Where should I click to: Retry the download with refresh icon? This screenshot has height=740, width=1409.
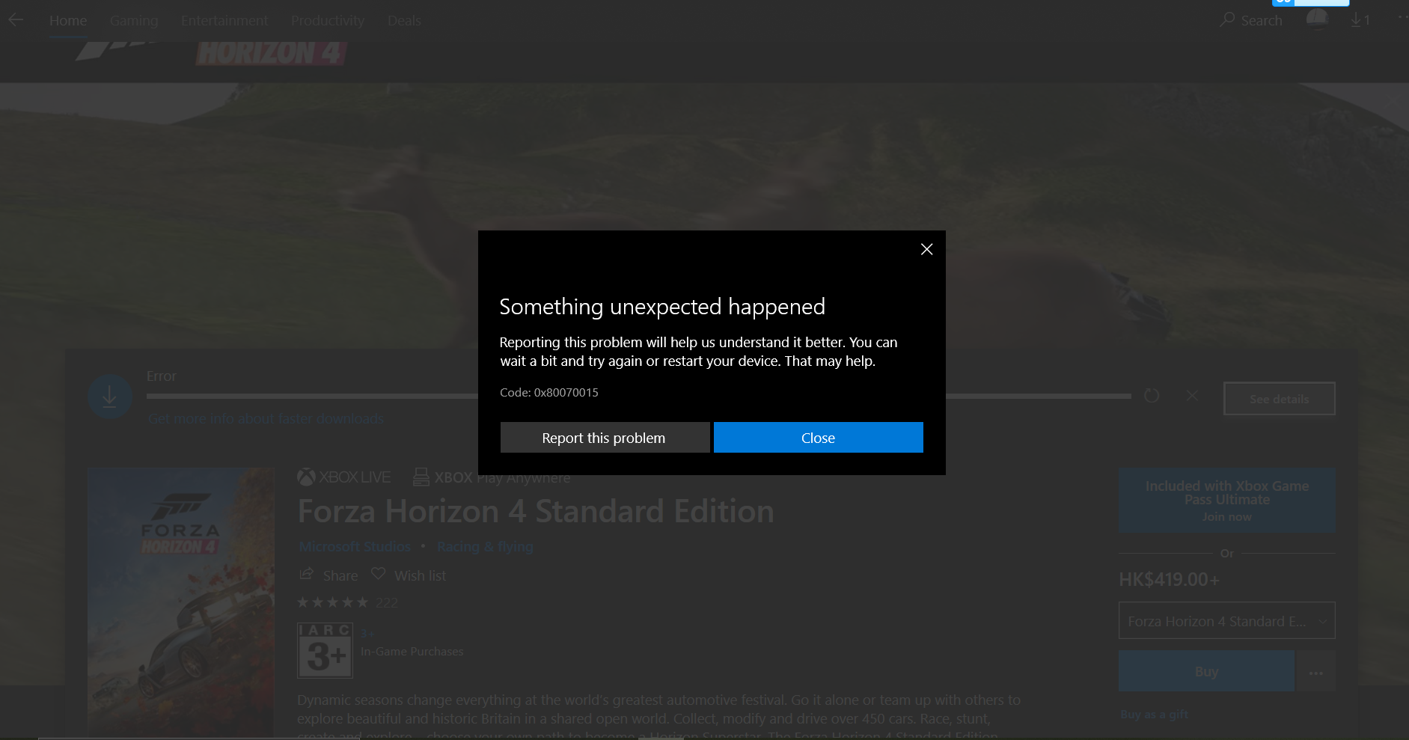click(x=1152, y=395)
